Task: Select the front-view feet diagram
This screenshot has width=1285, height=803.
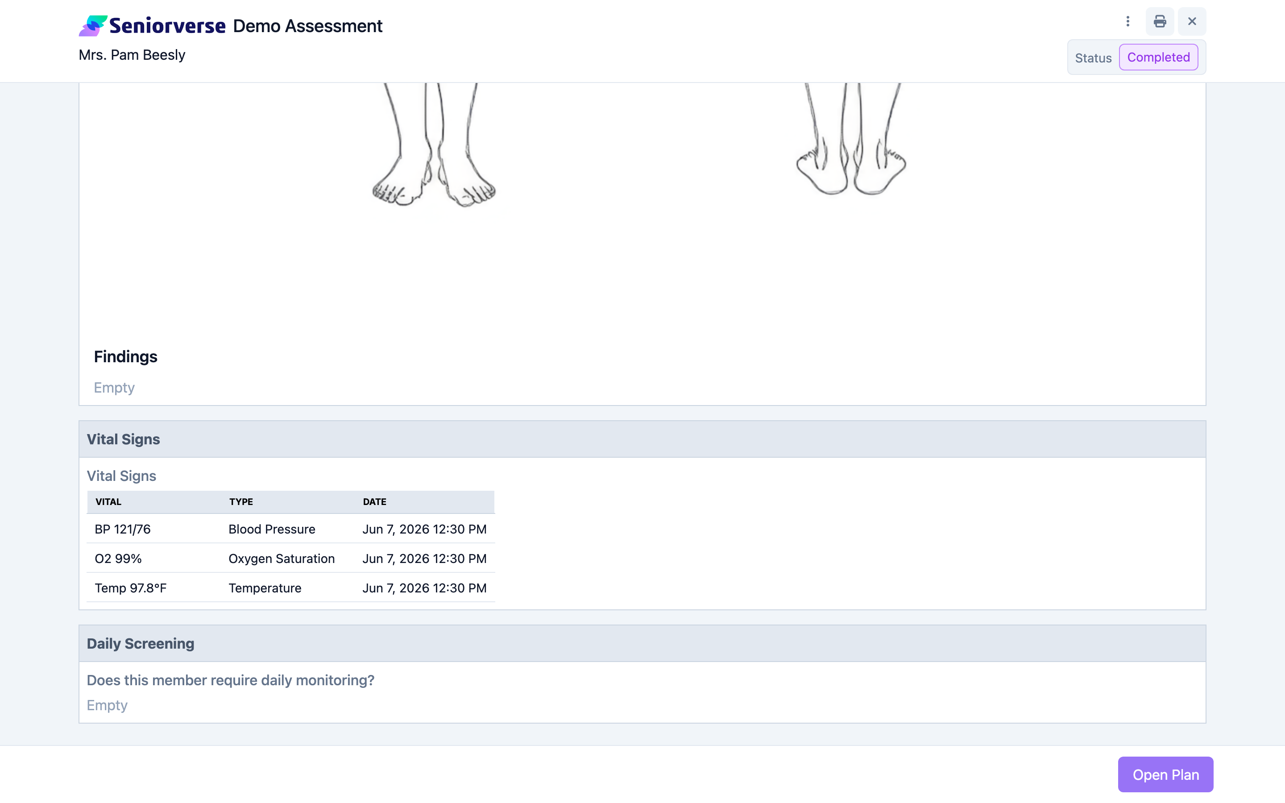Action: tap(434, 145)
